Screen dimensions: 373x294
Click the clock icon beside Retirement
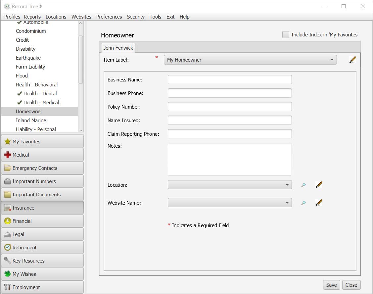(x=7, y=247)
